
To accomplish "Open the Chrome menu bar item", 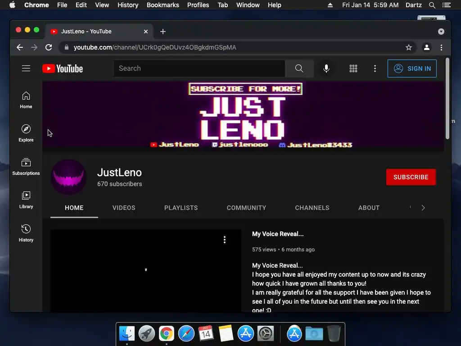I will click(x=36, y=5).
